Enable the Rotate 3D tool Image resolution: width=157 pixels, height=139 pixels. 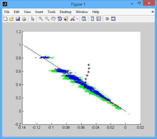[60, 19]
